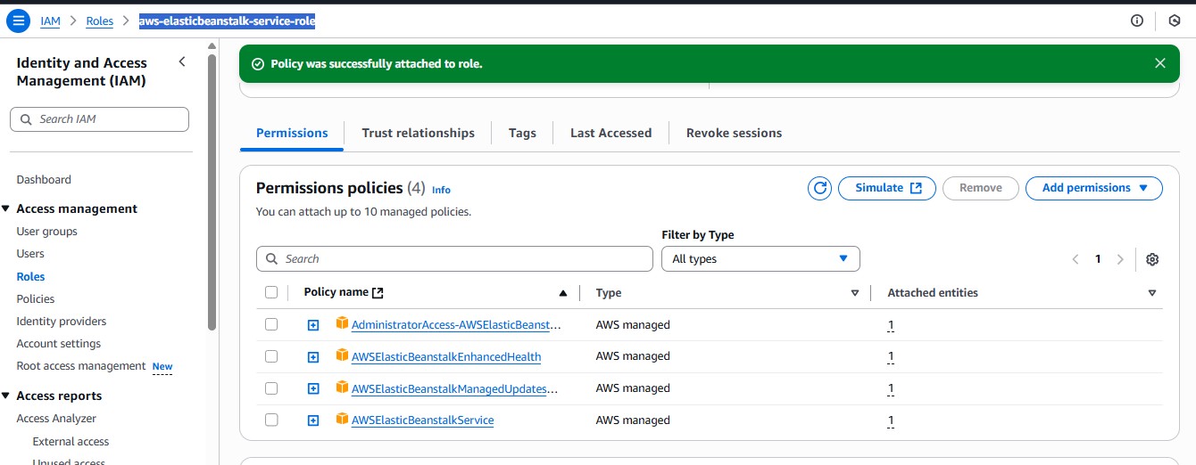Click the orange cube icon for AWSElasticBeanstalkService
This screenshot has width=1196, height=465.
342,419
